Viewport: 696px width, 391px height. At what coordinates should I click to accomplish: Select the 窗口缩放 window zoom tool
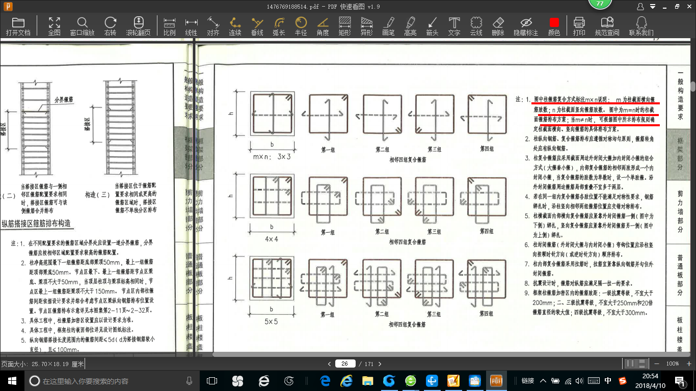pyautogui.click(x=82, y=26)
